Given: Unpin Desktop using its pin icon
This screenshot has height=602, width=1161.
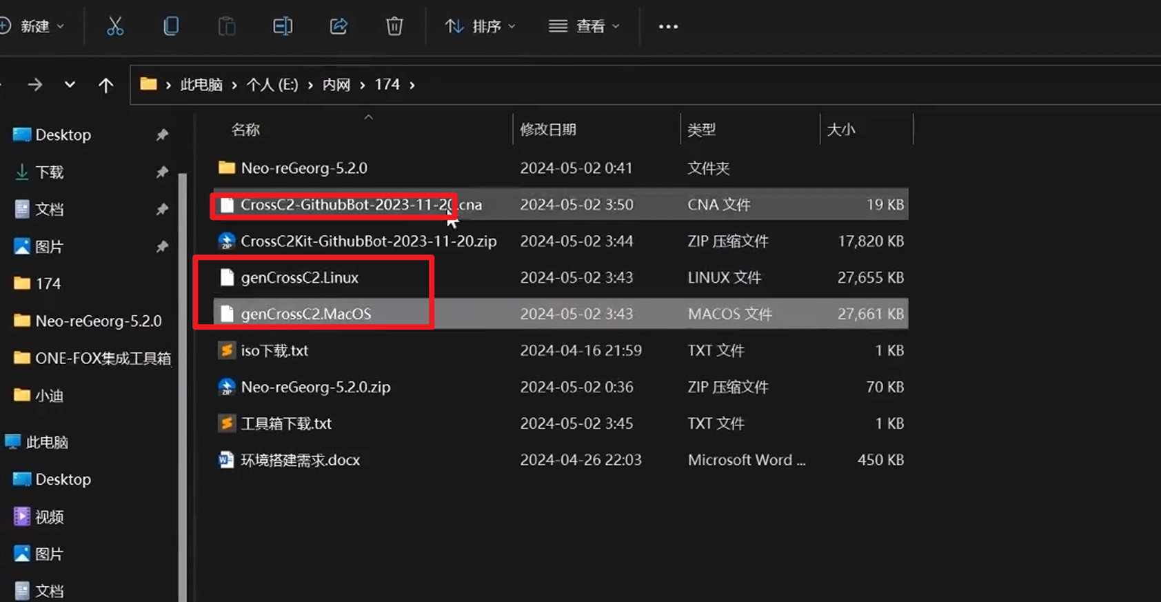Looking at the screenshot, I should (x=162, y=135).
